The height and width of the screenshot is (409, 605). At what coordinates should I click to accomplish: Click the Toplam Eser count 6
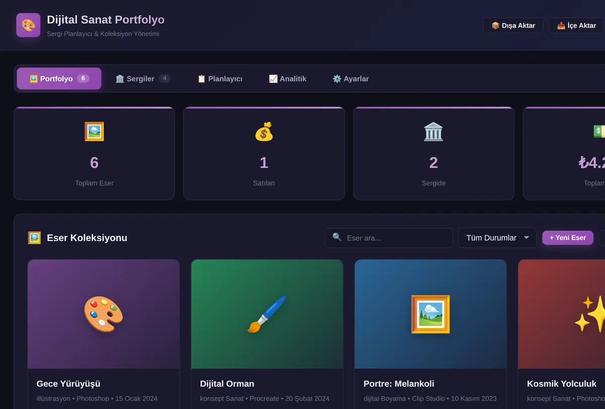point(94,162)
